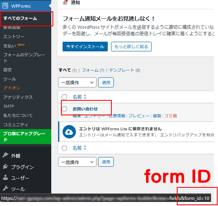Tick the select-all checkbox in table header
Viewport: 218px width, 206px height.
[64, 97]
